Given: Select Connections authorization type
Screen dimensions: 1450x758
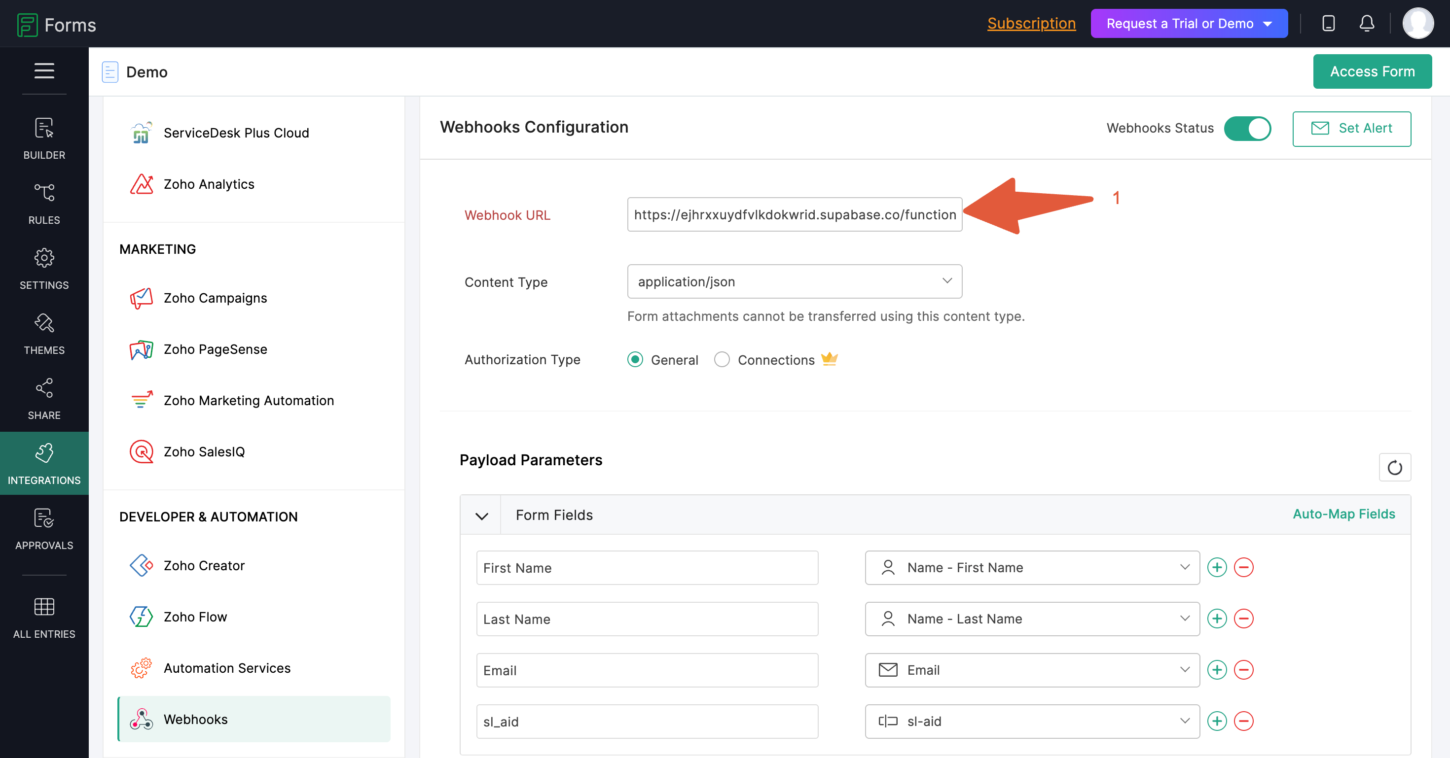Looking at the screenshot, I should pos(722,359).
